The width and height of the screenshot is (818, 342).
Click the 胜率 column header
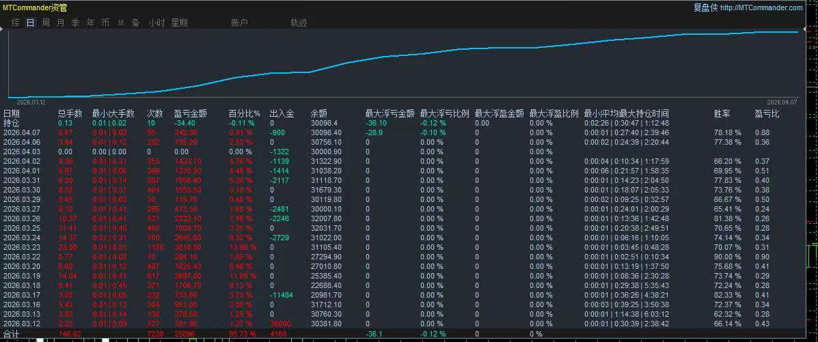click(722, 113)
